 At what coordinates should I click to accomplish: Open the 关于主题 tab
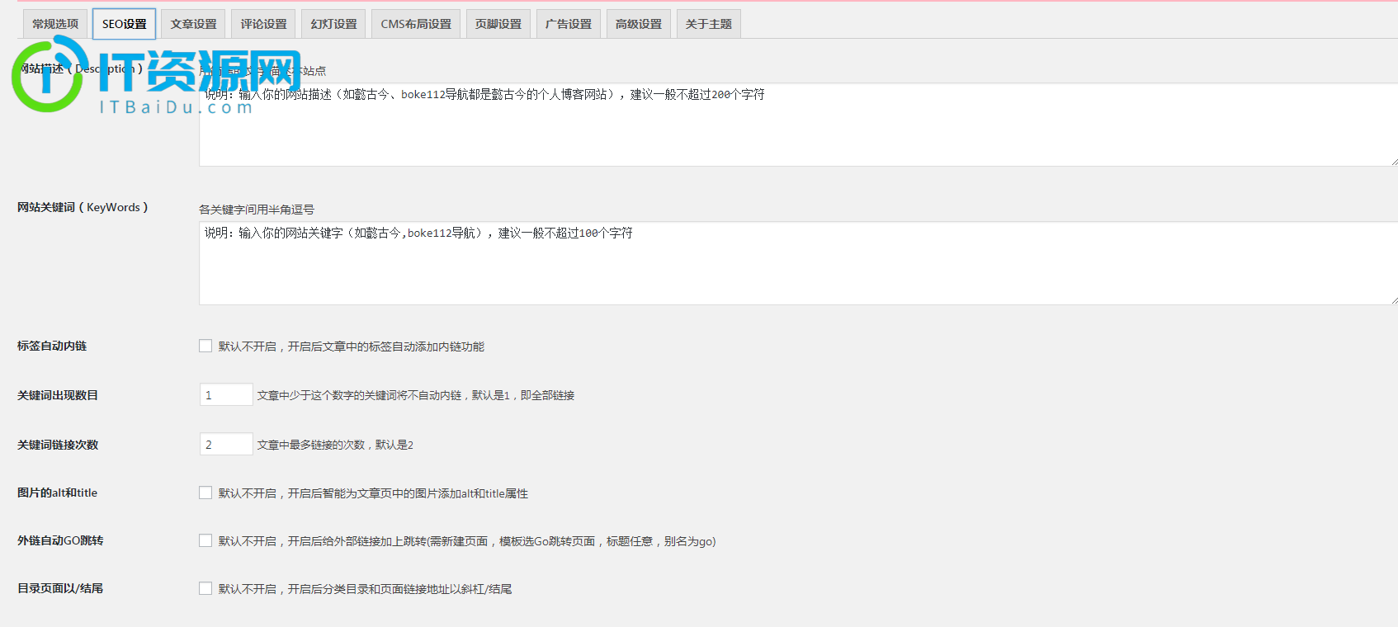(x=709, y=24)
